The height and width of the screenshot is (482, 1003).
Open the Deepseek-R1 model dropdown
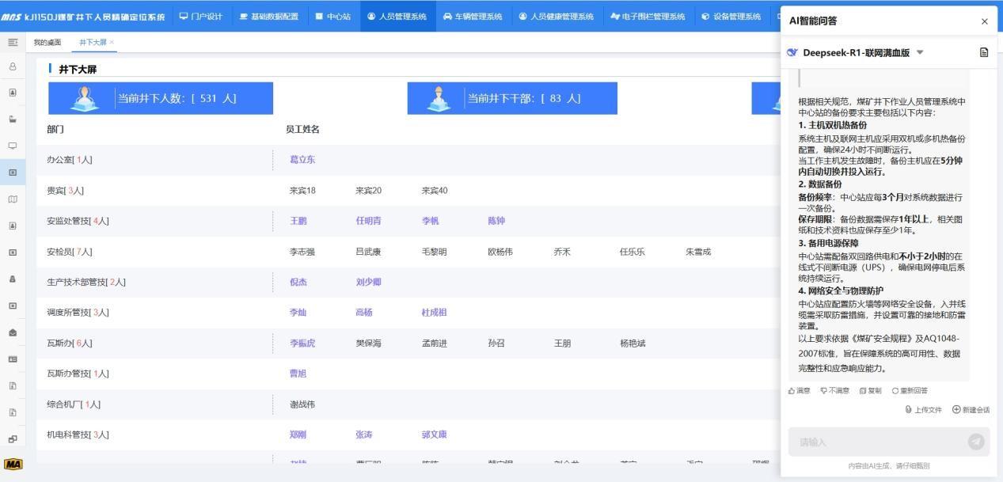tap(920, 53)
